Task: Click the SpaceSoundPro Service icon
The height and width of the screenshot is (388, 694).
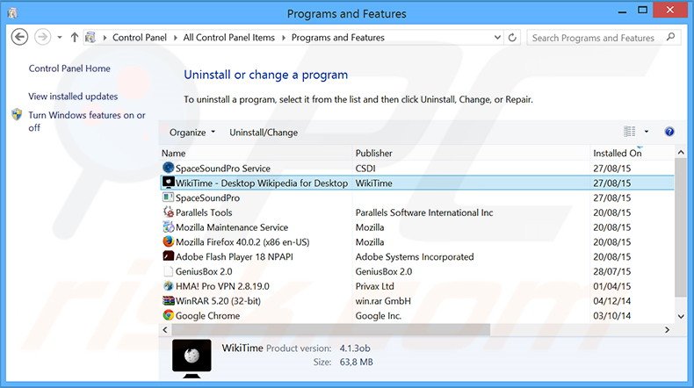Action: pos(168,168)
